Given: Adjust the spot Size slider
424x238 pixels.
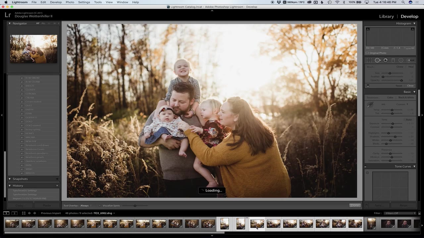Looking at the screenshot, I should pyautogui.click(x=392, y=73).
